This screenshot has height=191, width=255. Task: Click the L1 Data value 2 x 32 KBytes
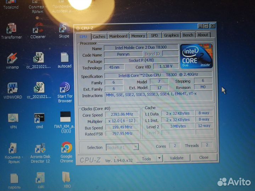click(x=178, y=113)
